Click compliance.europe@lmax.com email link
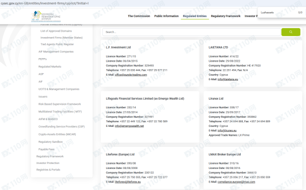 pyautogui.click(x=236, y=182)
